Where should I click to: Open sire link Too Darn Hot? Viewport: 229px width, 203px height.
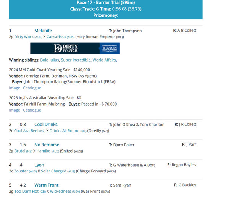[x=26, y=191]
